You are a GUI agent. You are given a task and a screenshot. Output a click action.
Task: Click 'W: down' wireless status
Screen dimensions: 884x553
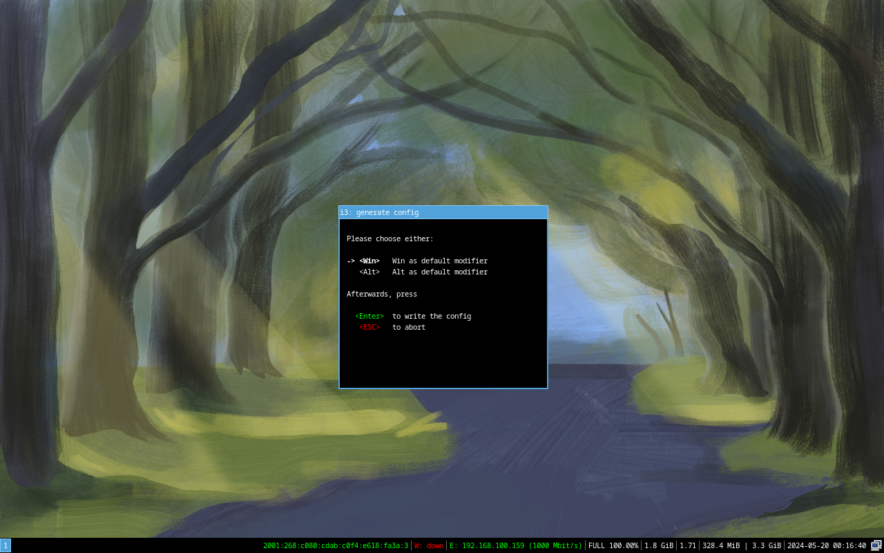pos(429,545)
